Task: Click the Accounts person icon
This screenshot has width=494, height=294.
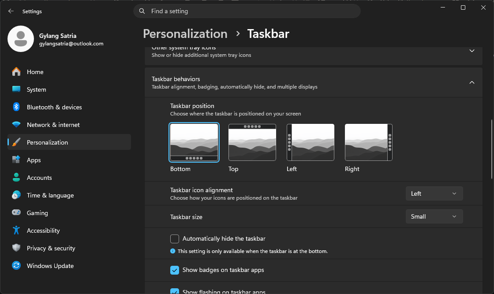Action: (x=16, y=178)
